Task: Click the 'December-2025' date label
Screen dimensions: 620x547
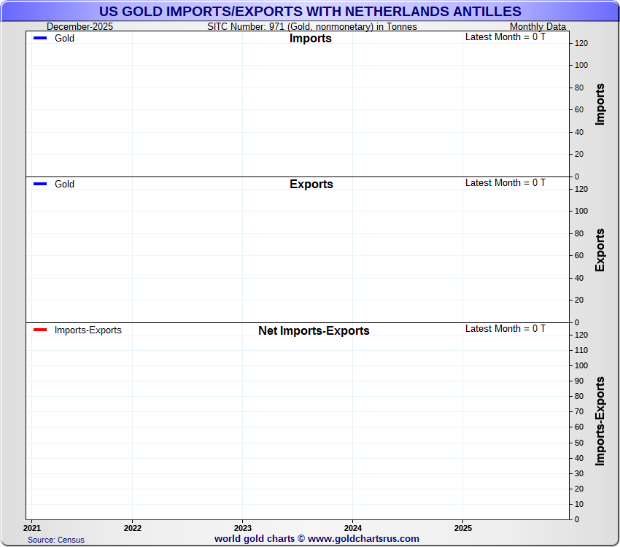Action: coord(80,27)
